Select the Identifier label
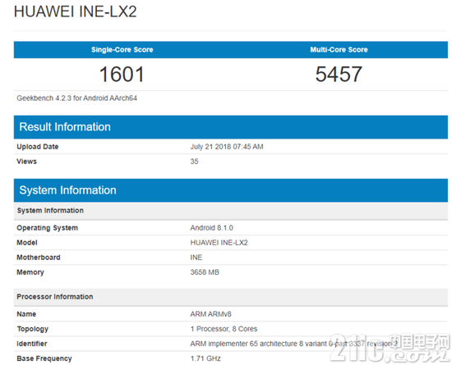 tap(32, 344)
